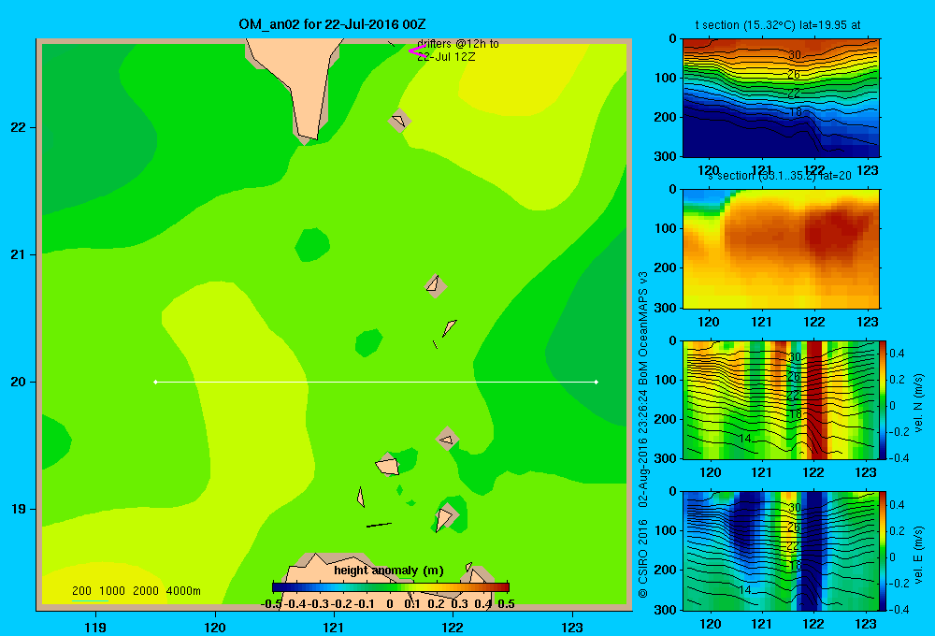Click the 'vel. E (m/s)' axis label

(918, 555)
